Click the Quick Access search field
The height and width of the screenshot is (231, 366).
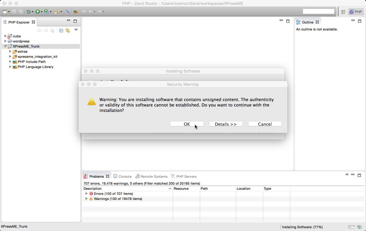click(x=319, y=11)
